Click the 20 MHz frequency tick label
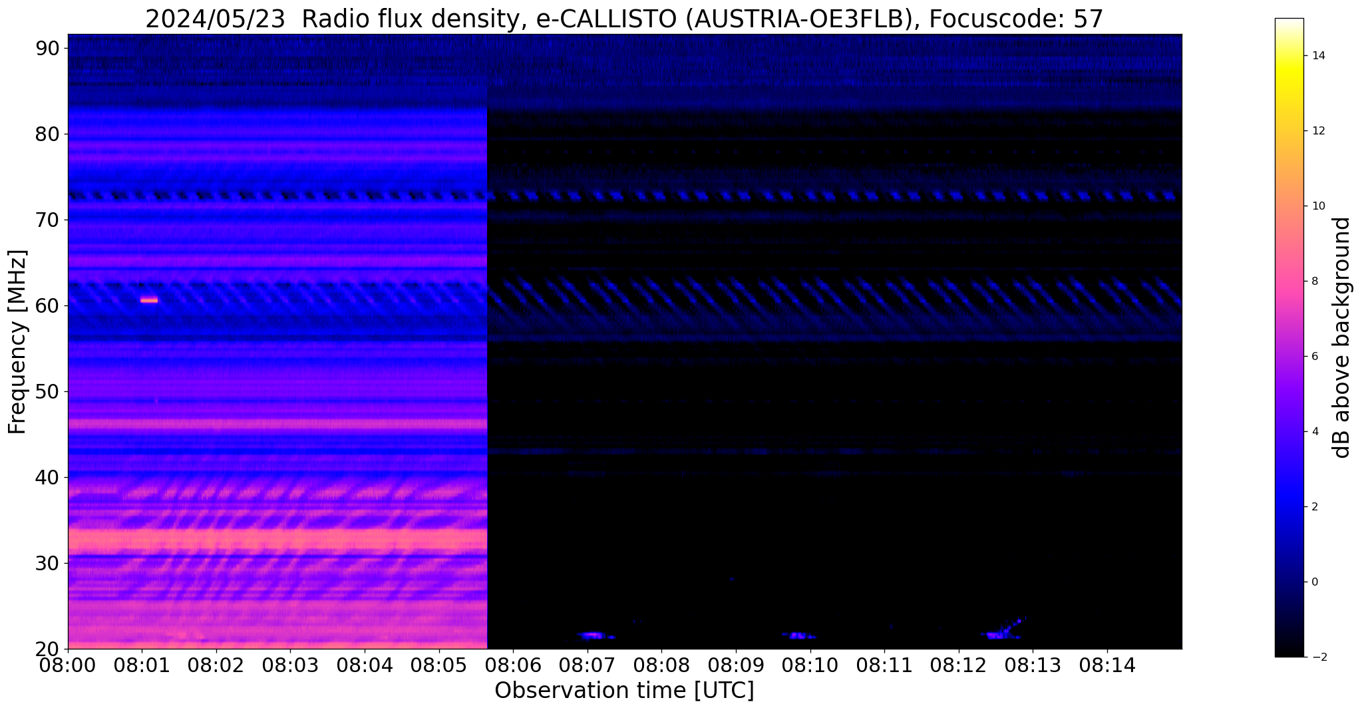 (47, 649)
